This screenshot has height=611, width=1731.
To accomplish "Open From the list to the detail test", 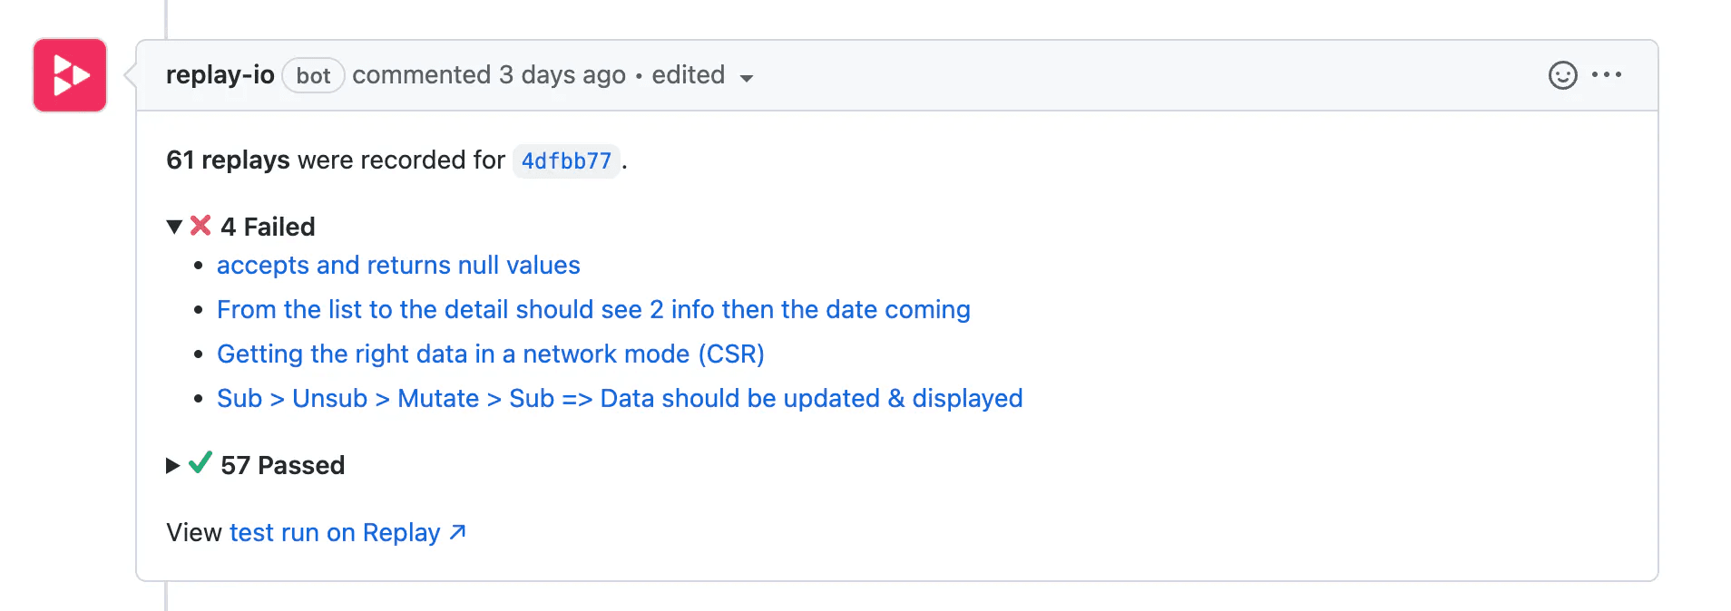I will pos(593,309).
